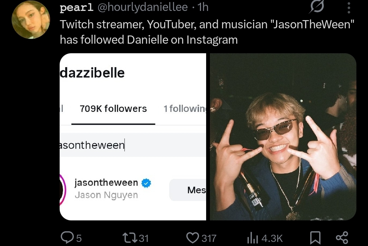
Task: Open the three-dot more options menu
Action: coord(349,8)
